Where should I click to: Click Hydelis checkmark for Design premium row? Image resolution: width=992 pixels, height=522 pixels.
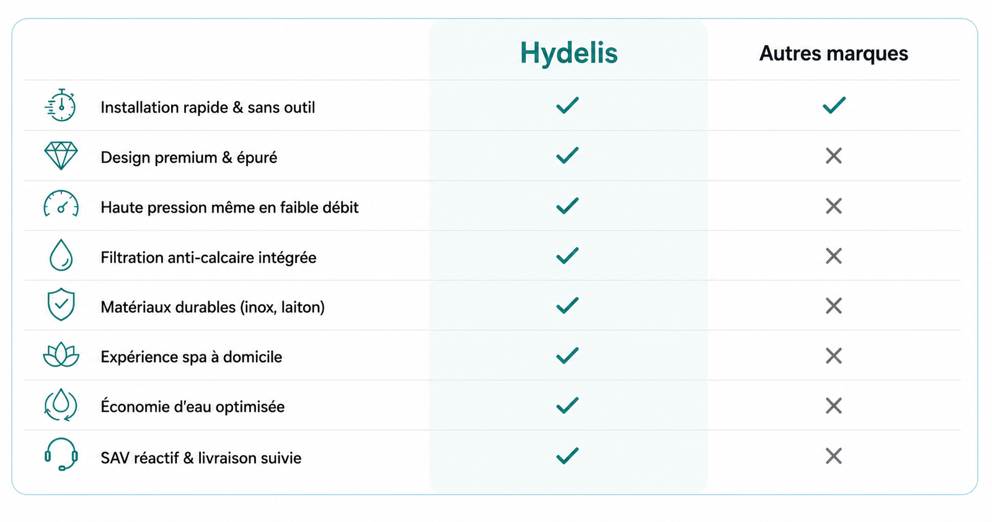pyautogui.click(x=567, y=155)
